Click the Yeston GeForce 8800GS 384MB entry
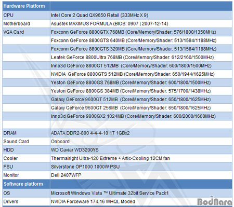Image resolution: width=234 pixels, height=207 pixels. pyautogui.click(x=131, y=91)
